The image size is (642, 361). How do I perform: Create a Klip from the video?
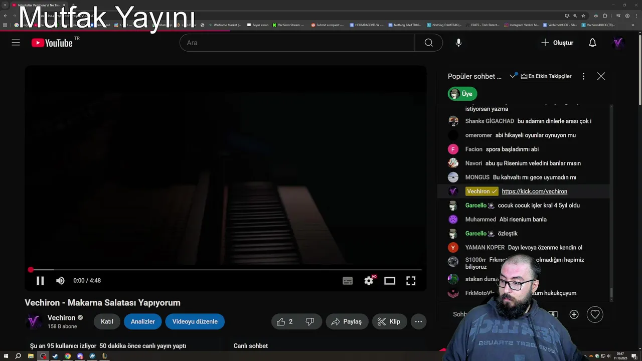coord(390,321)
